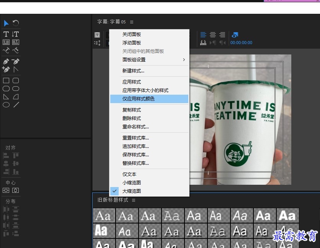The image size is (320, 248).
Task: Switch view to 小缩览图 small thumbnails
Action: tap(149, 182)
